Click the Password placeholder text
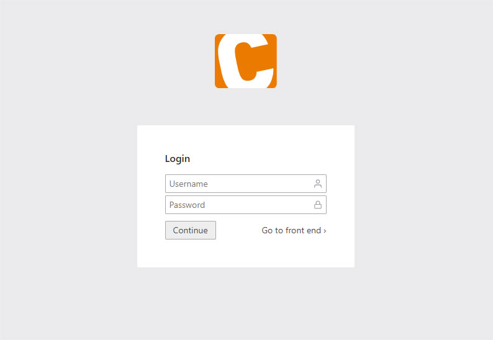The image size is (493, 340). click(x=187, y=205)
